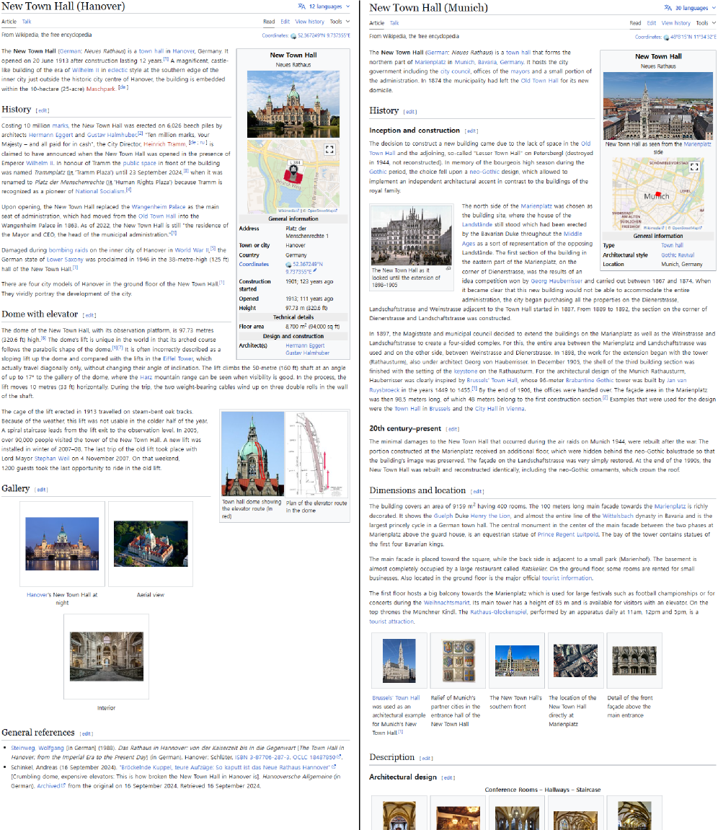Click the globe icon in Hanover infobox Coordinates row
Viewport: 718px width, 830px height.
288,265
